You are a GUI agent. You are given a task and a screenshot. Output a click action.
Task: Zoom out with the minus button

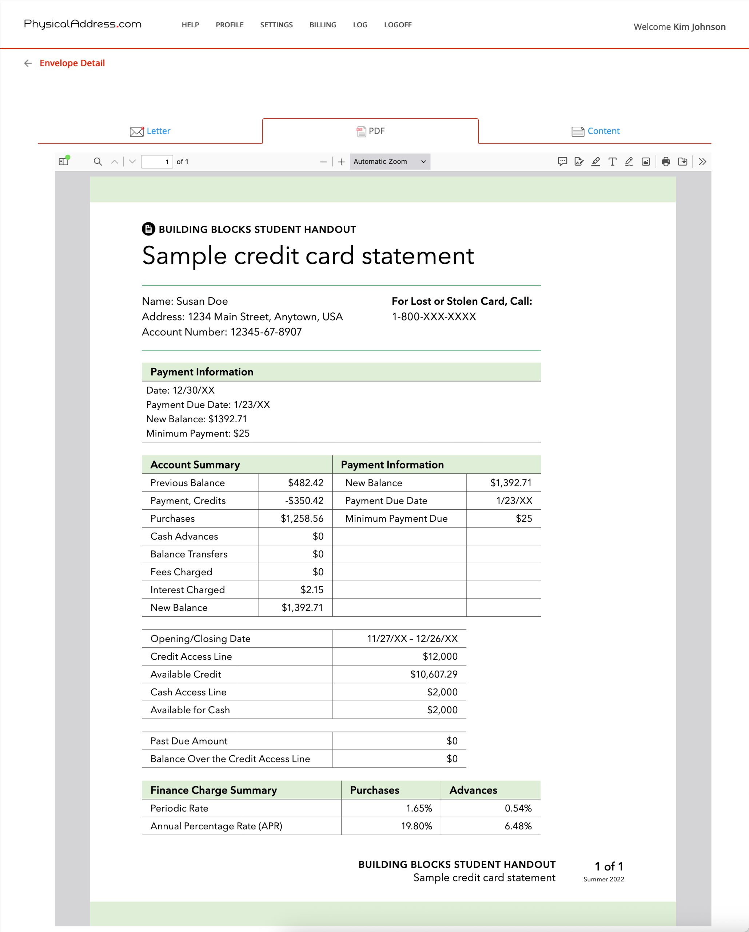[323, 162]
